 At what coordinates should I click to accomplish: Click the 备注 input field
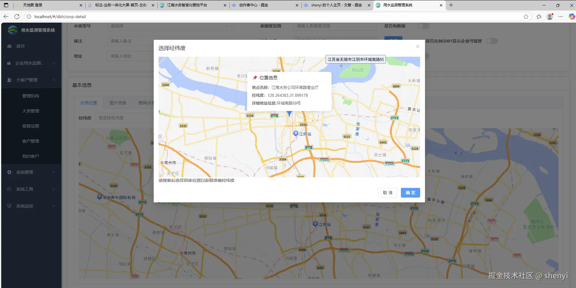169,41
